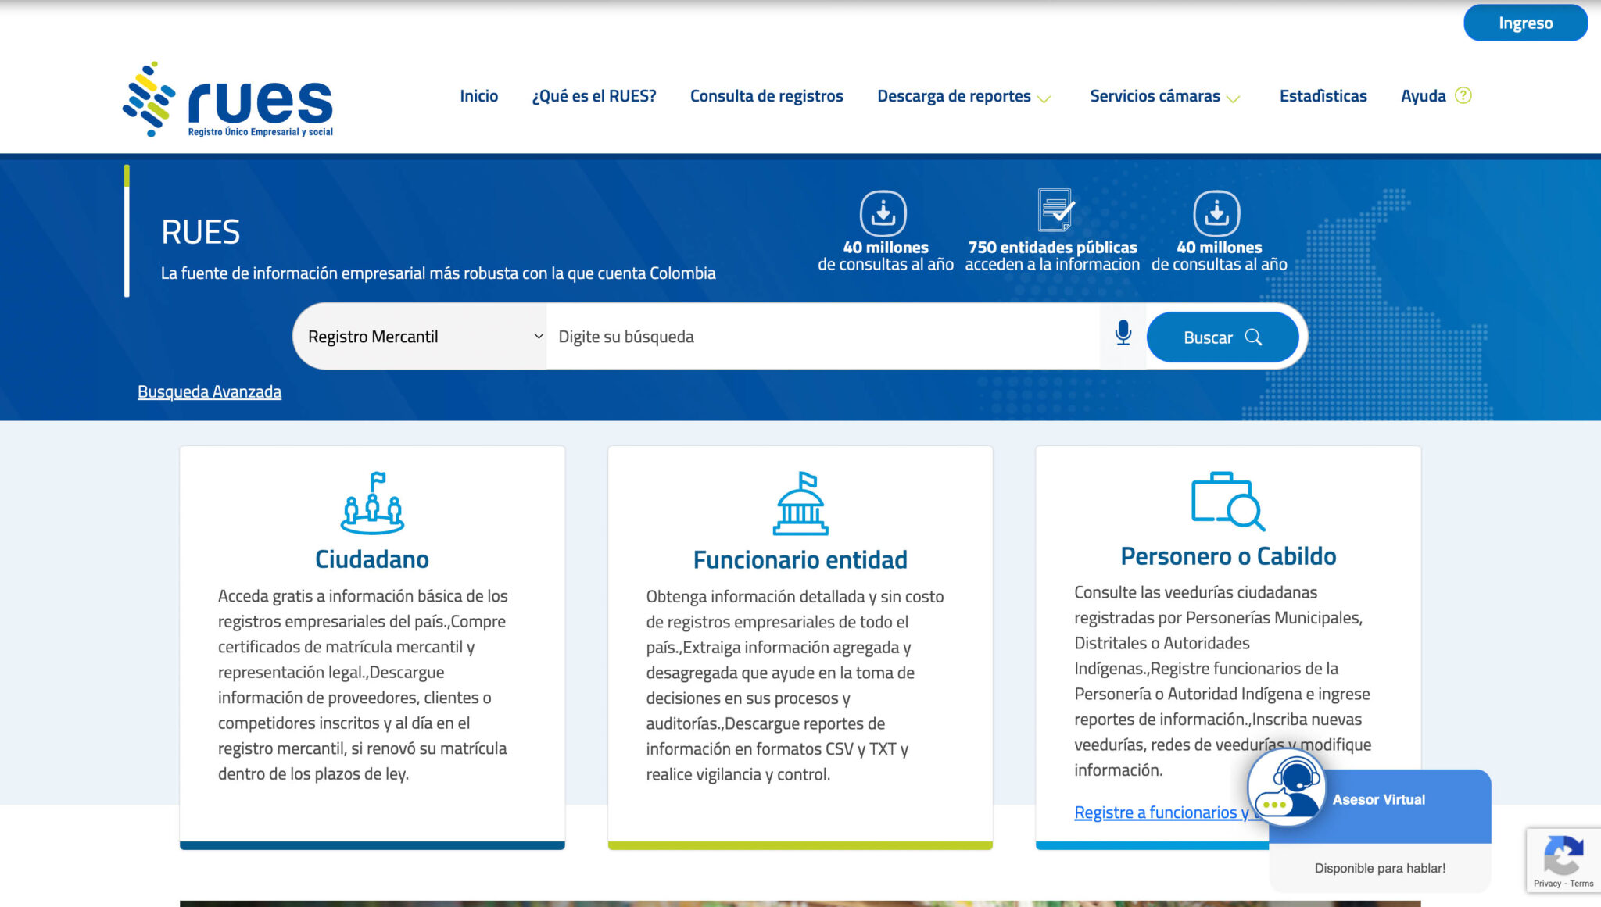The height and width of the screenshot is (907, 1601).
Task: Open the 'Busqueda Avanzada' link
Action: coord(210,391)
